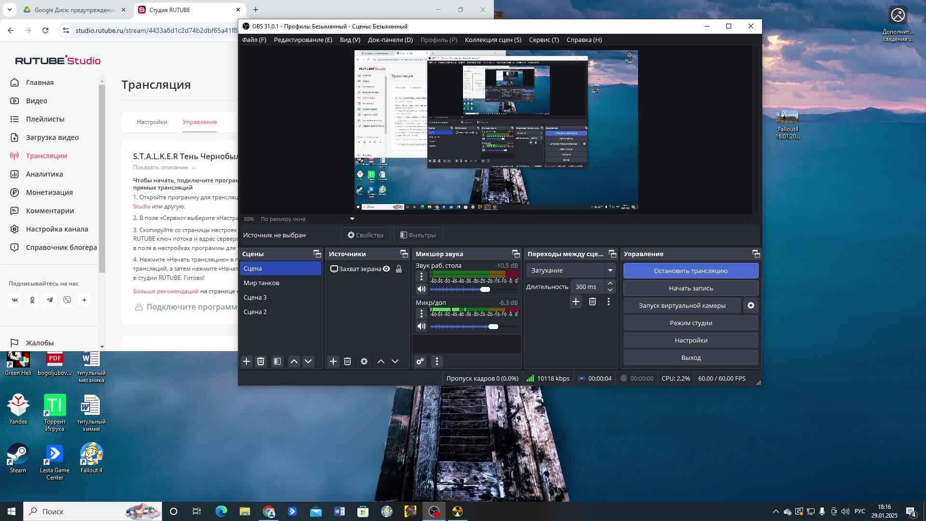Open source properties gear in Sources panel
The height and width of the screenshot is (521, 926).
(364, 361)
